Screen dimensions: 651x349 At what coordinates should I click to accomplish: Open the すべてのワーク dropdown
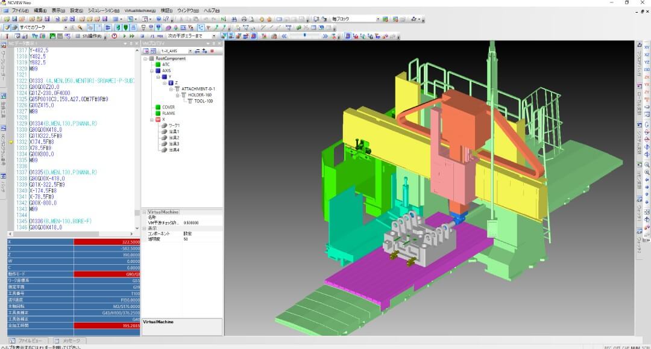tap(64, 28)
